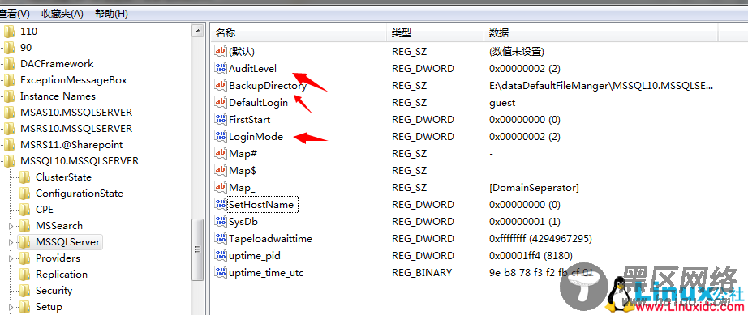
Task: Select the uptime_time_utc value name
Action: 266,273
